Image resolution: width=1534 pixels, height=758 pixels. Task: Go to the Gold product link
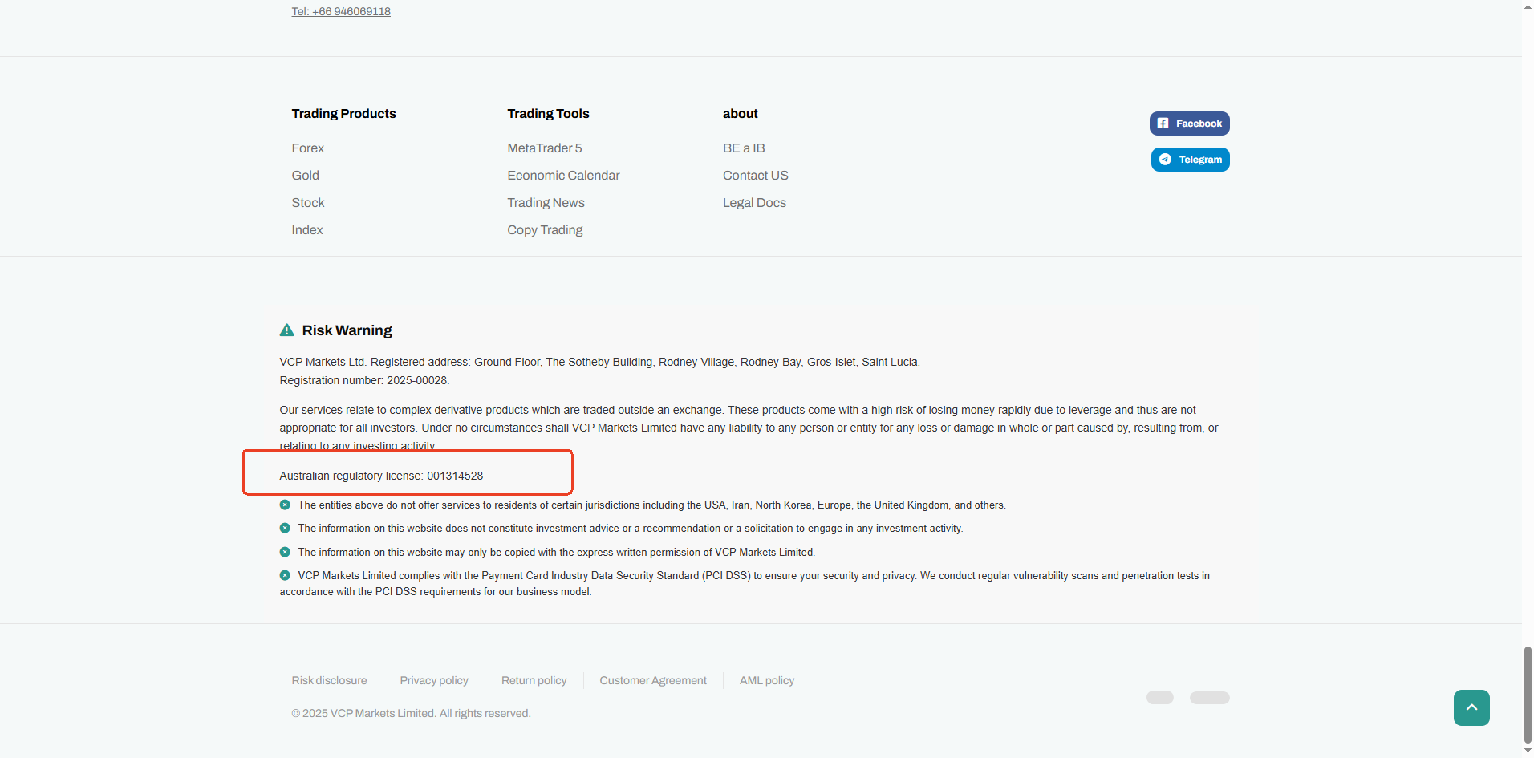click(306, 176)
